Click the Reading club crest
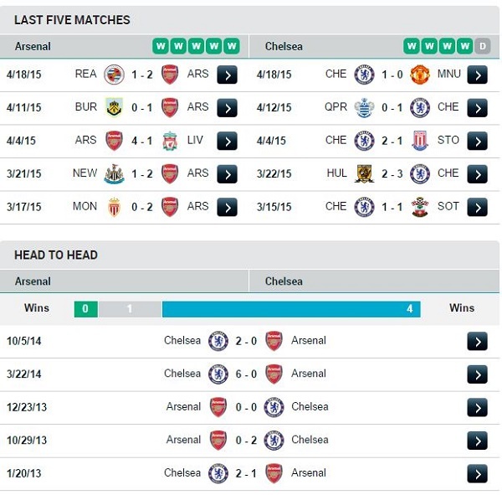 tap(114, 75)
